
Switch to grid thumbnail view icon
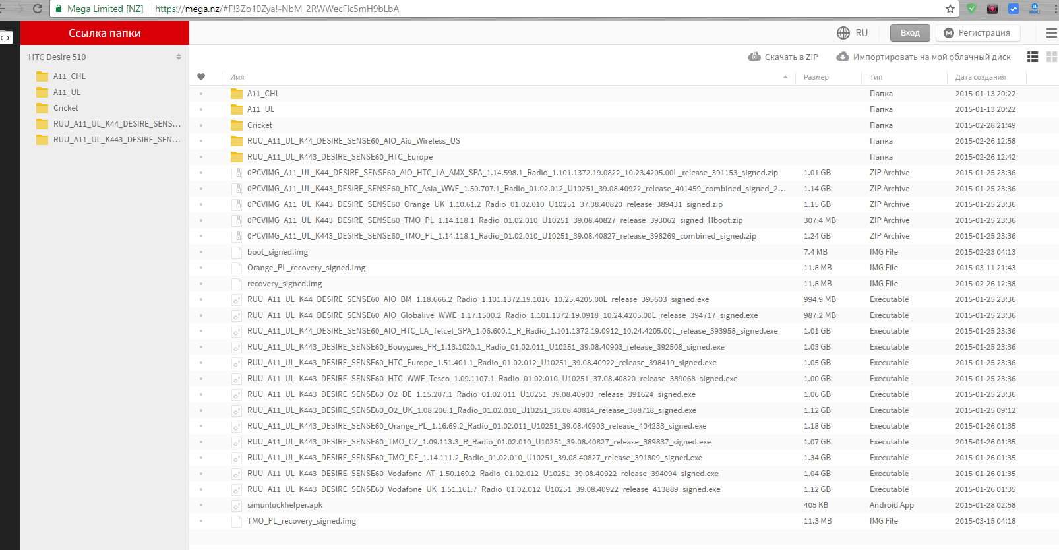coord(1051,57)
